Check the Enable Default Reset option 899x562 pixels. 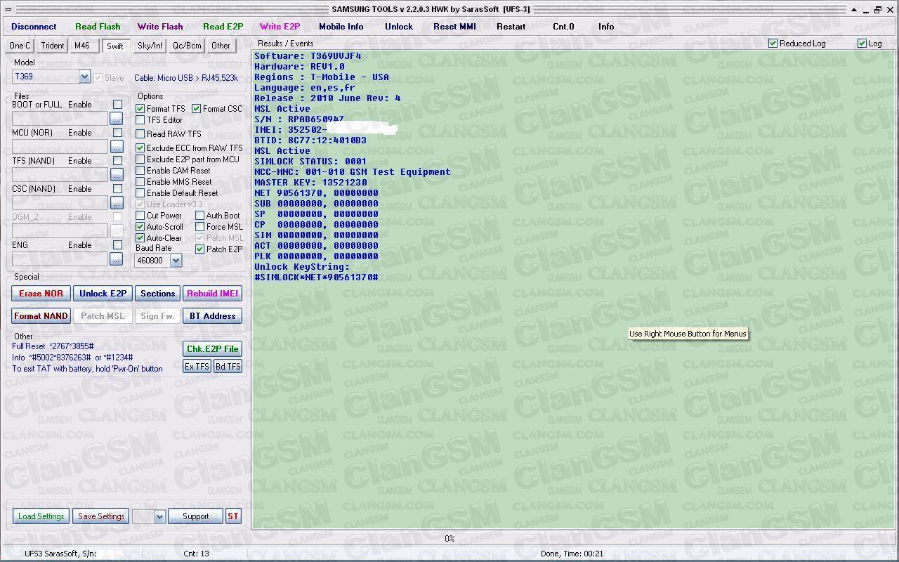click(140, 193)
